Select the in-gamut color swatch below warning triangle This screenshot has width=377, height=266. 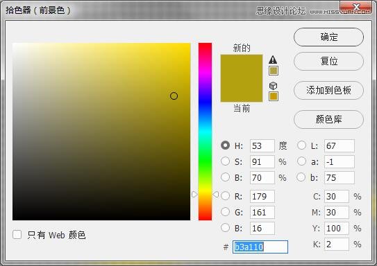tap(274, 71)
